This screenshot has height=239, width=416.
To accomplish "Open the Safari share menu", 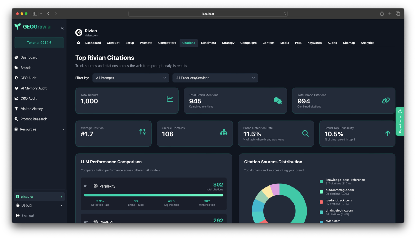I will click(382, 14).
